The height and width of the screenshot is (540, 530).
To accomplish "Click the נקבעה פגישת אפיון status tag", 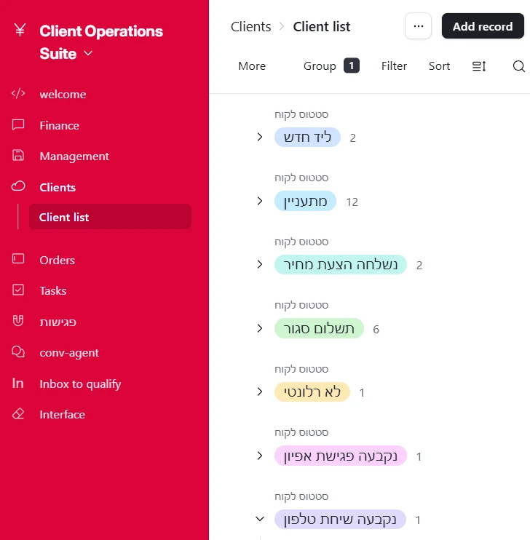I will point(341,456).
